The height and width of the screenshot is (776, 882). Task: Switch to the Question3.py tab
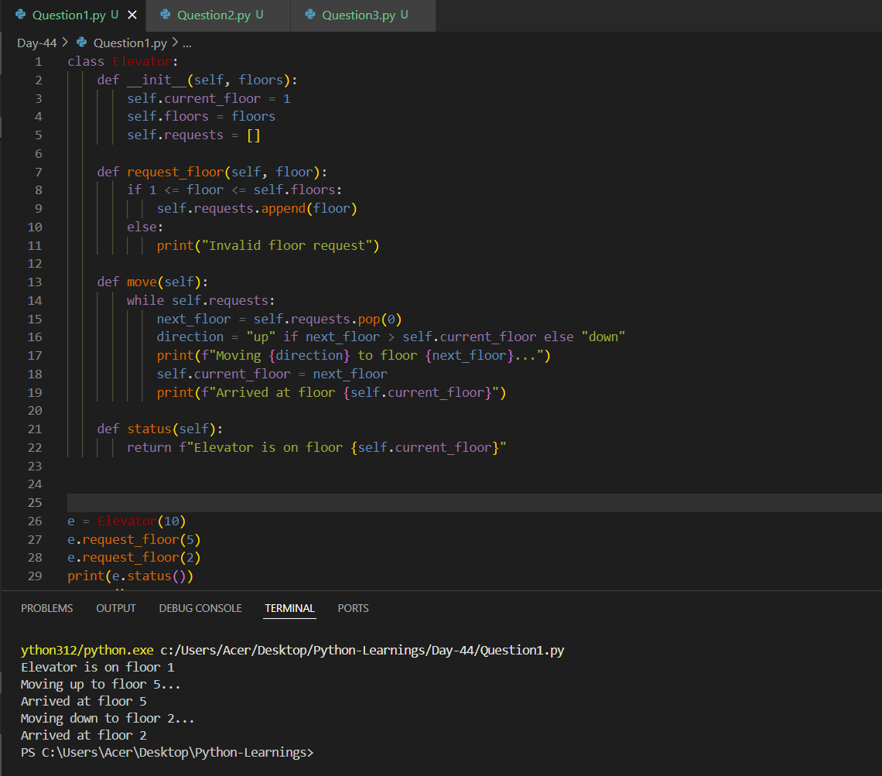(x=364, y=15)
